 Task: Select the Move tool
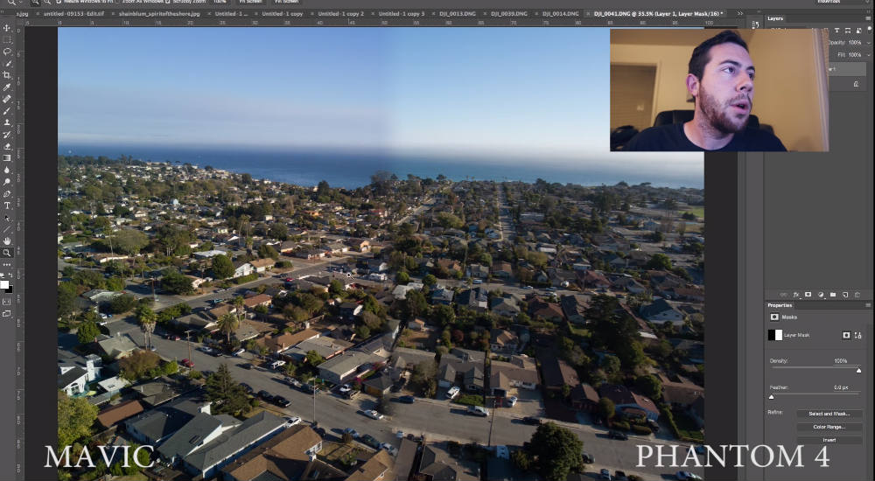[x=7, y=28]
